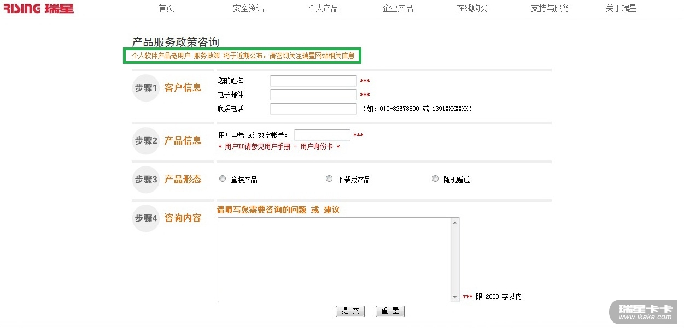Click the RISING 瑞星 logo

click(x=38, y=8)
